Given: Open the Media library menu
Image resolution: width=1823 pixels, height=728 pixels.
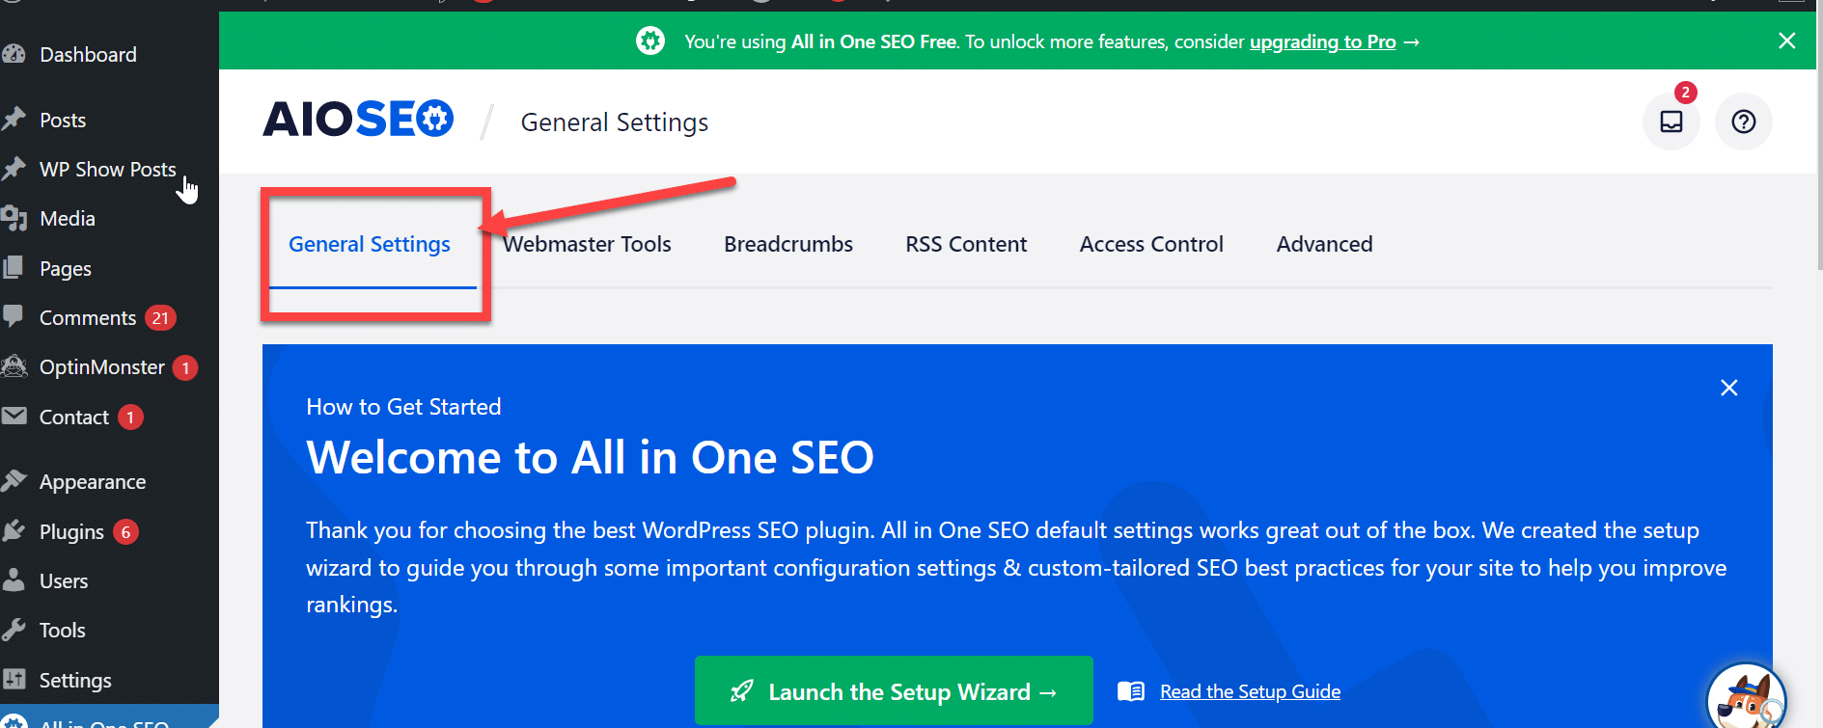Looking at the screenshot, I should 67,219.
